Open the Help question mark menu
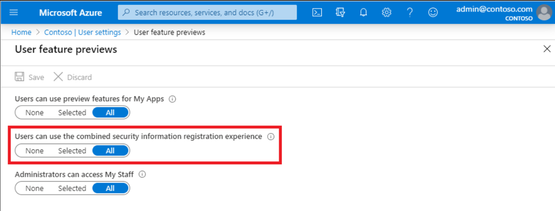 410,13
